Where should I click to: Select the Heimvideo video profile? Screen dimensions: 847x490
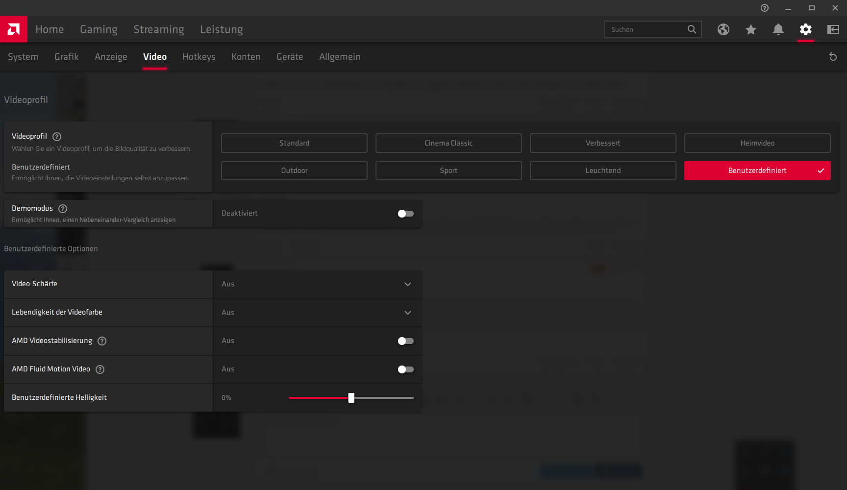point(757,143)
